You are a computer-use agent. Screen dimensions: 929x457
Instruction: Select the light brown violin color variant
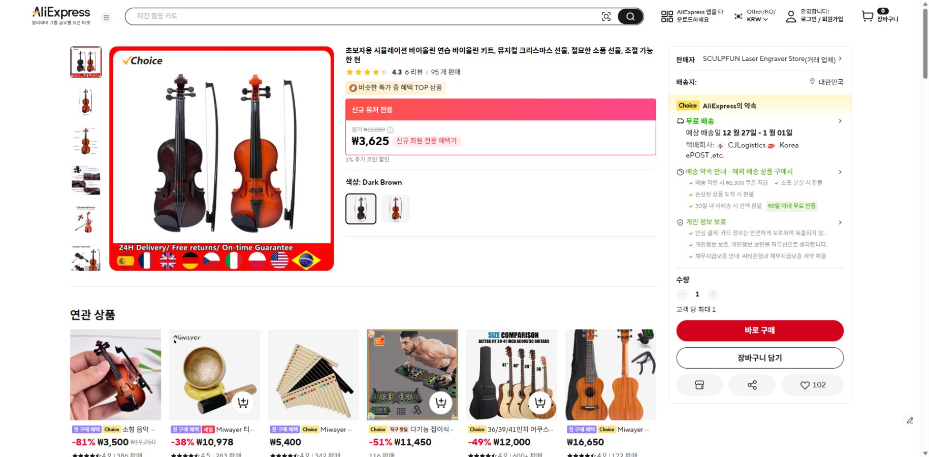[x=396, y=209]
